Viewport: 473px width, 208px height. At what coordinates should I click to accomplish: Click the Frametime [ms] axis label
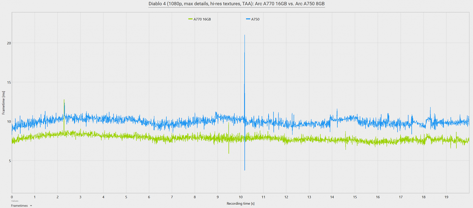pos(3,103)
